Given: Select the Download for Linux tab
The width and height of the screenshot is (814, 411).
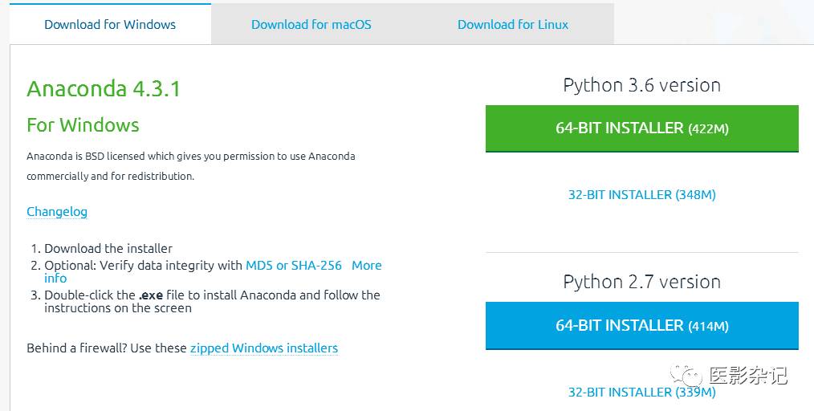Looking at the screenshot, I should point(513,24).
